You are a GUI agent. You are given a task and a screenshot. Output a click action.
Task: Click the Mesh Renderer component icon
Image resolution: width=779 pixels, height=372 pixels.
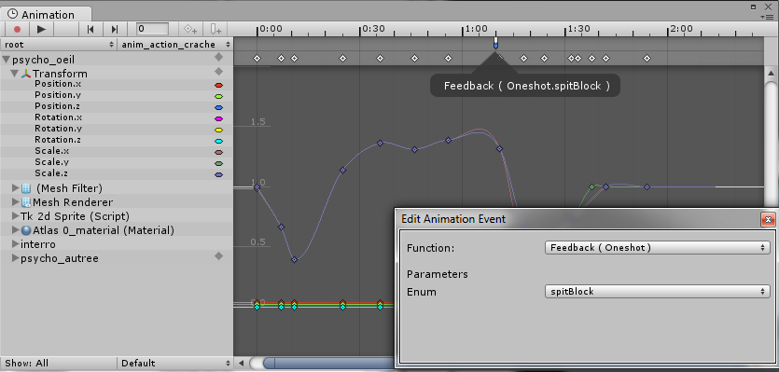point(26,202)
